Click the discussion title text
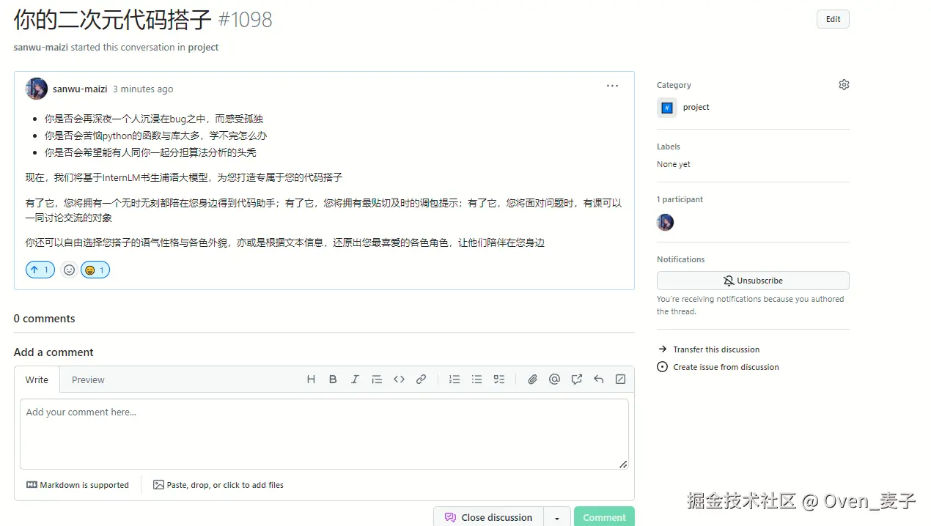This screenshot has height=526, width=931. pyautogui.click(x=113, y=20)
